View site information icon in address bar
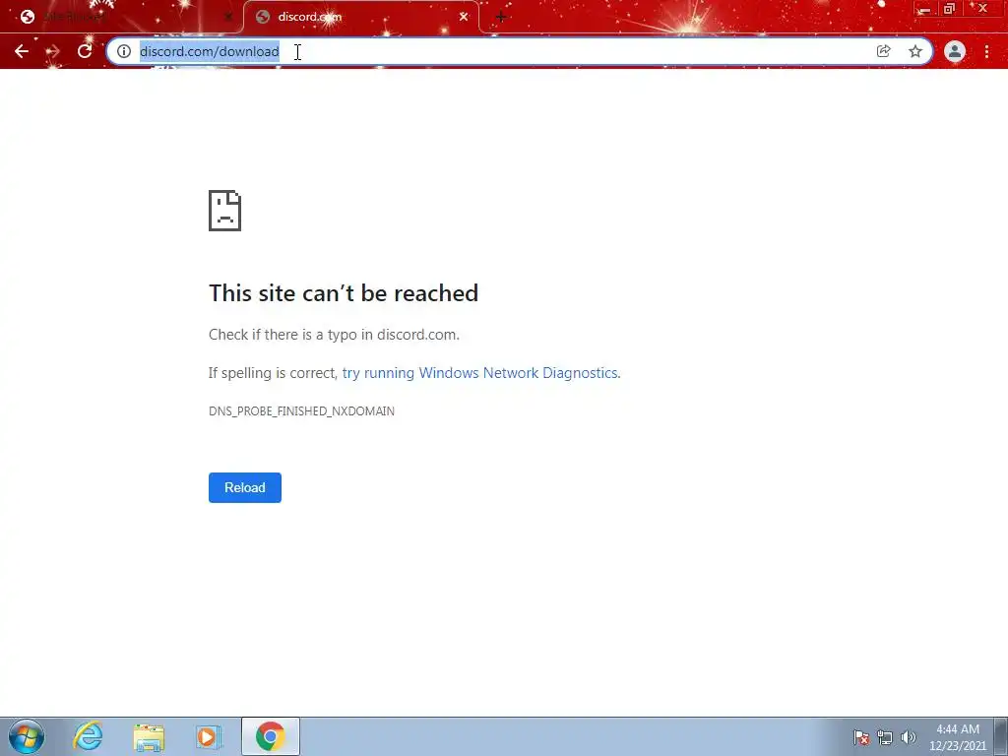Image resolution: width=1008 pixels, height=756 pixels. pos(124,51)
